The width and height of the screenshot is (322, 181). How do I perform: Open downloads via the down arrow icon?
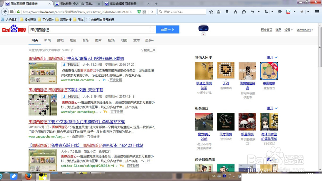point(227,12)
